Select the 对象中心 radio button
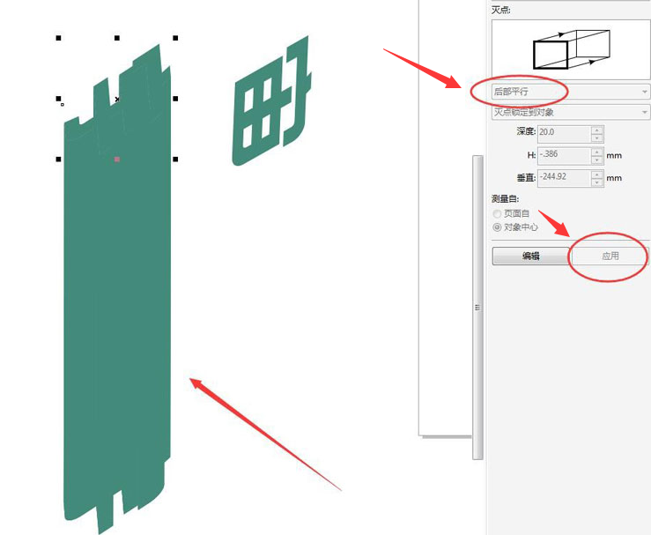The height and width of the screenshot is (535, 651). click(497, 227)
